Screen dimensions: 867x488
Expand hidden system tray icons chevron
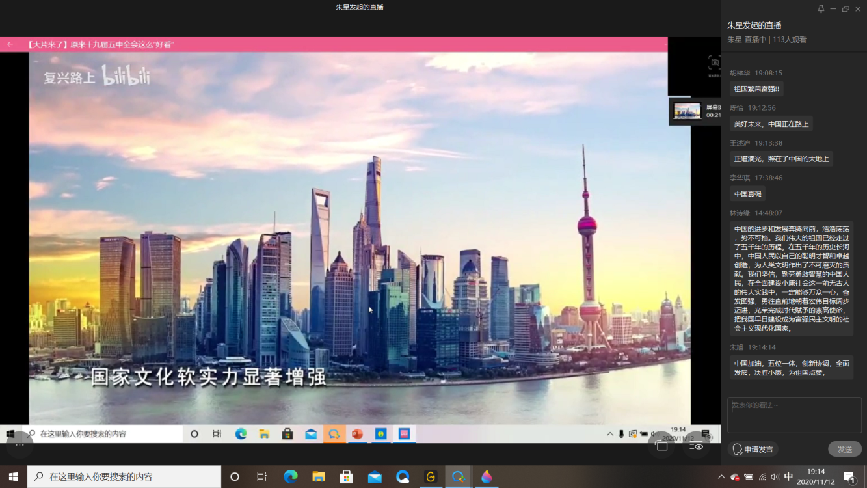(x=721, y=477)
